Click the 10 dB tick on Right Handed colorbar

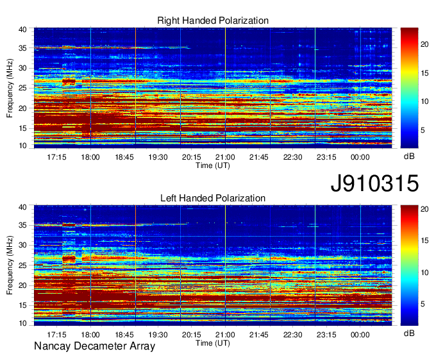[424, 101]
